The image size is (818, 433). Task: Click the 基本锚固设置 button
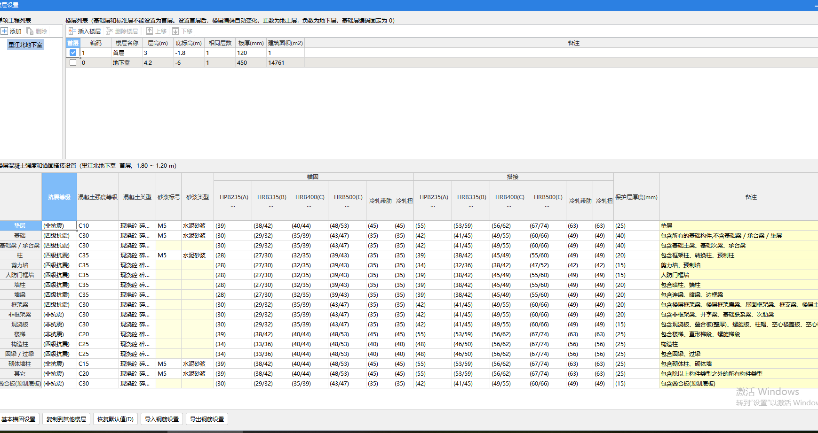point(19,419)
